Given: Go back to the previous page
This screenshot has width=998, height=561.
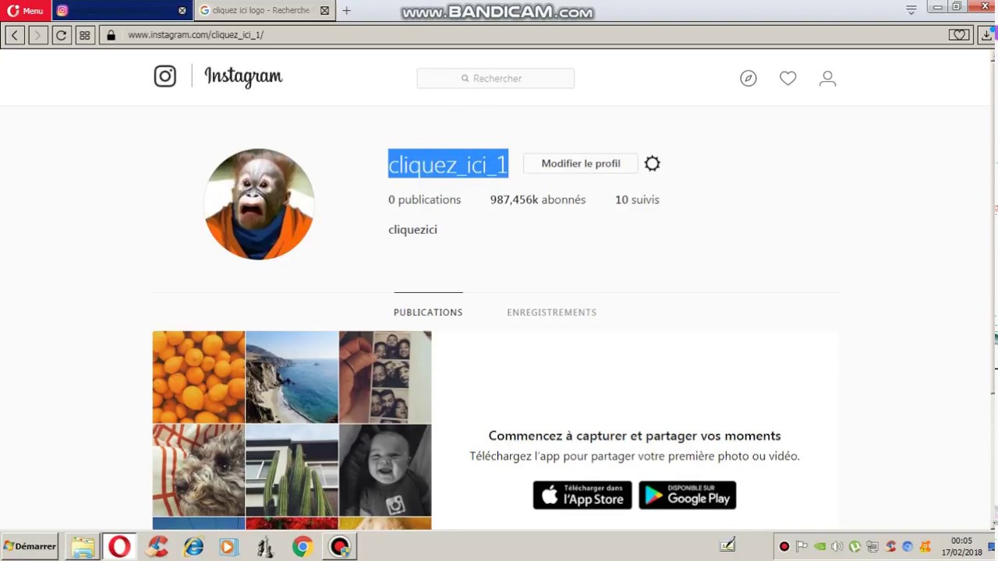Looking at the screenshot, I should click(15, 35).
